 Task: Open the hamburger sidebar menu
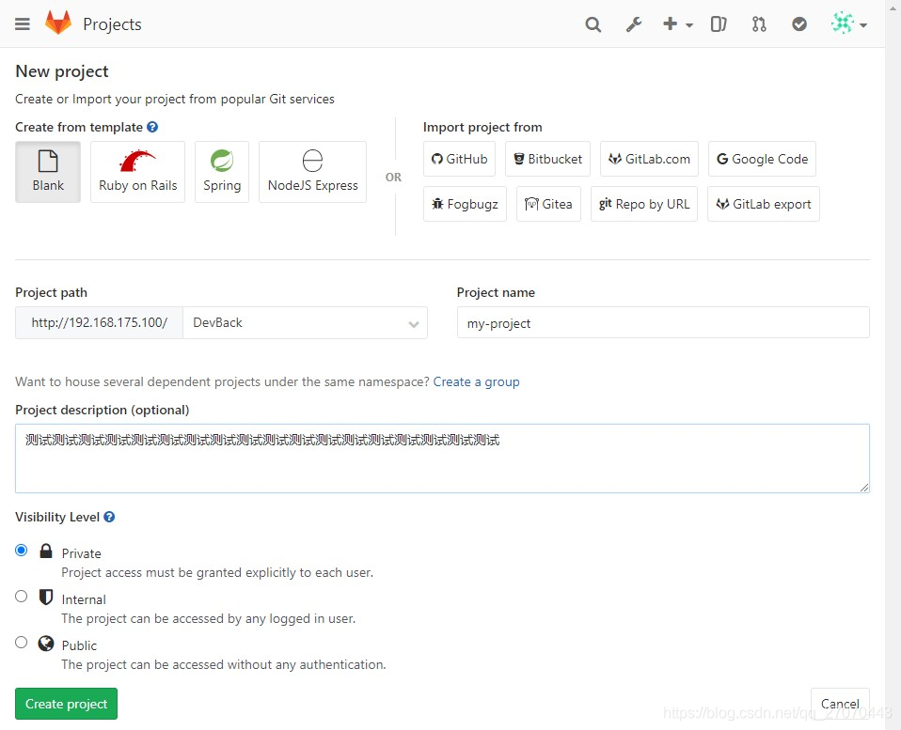pos(23,24)
